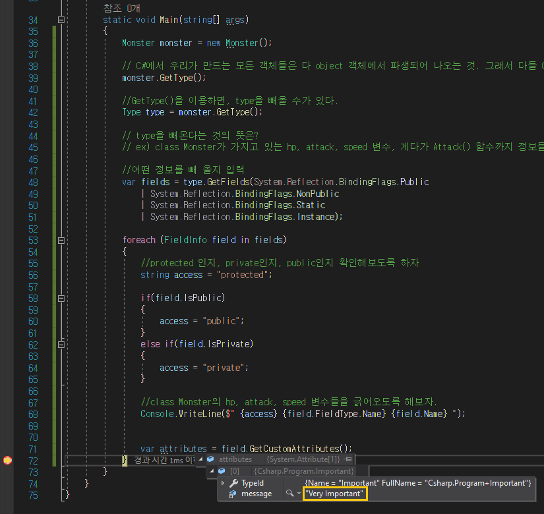
Task: Click the breakpoint marker on line 72
Action: pyautogui.click(x=7, y=460)
